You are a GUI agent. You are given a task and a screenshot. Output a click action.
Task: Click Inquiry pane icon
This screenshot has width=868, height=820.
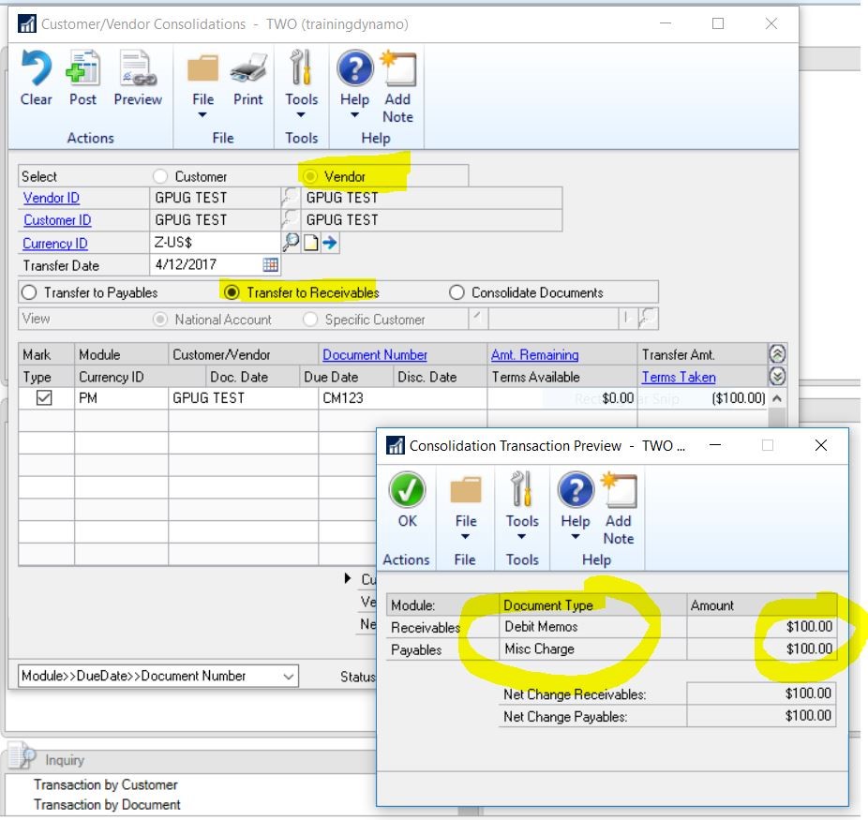click(x=22, y=756)
